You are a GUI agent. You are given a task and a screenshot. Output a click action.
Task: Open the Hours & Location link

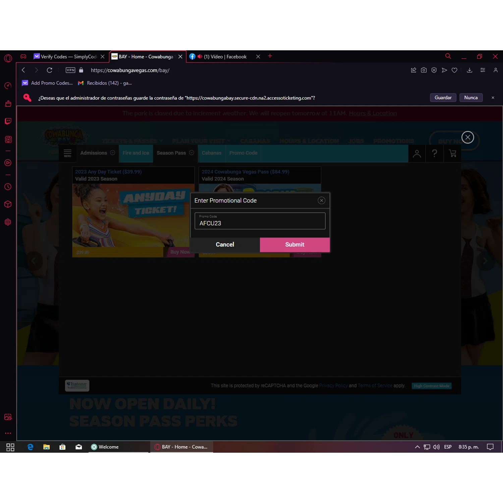(x=373, y=113)
